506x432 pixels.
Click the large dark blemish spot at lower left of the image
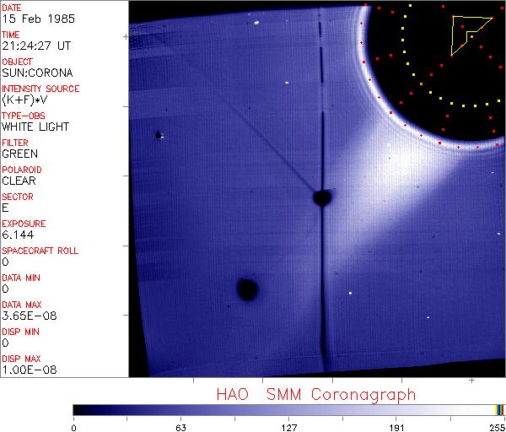[247, 289]
